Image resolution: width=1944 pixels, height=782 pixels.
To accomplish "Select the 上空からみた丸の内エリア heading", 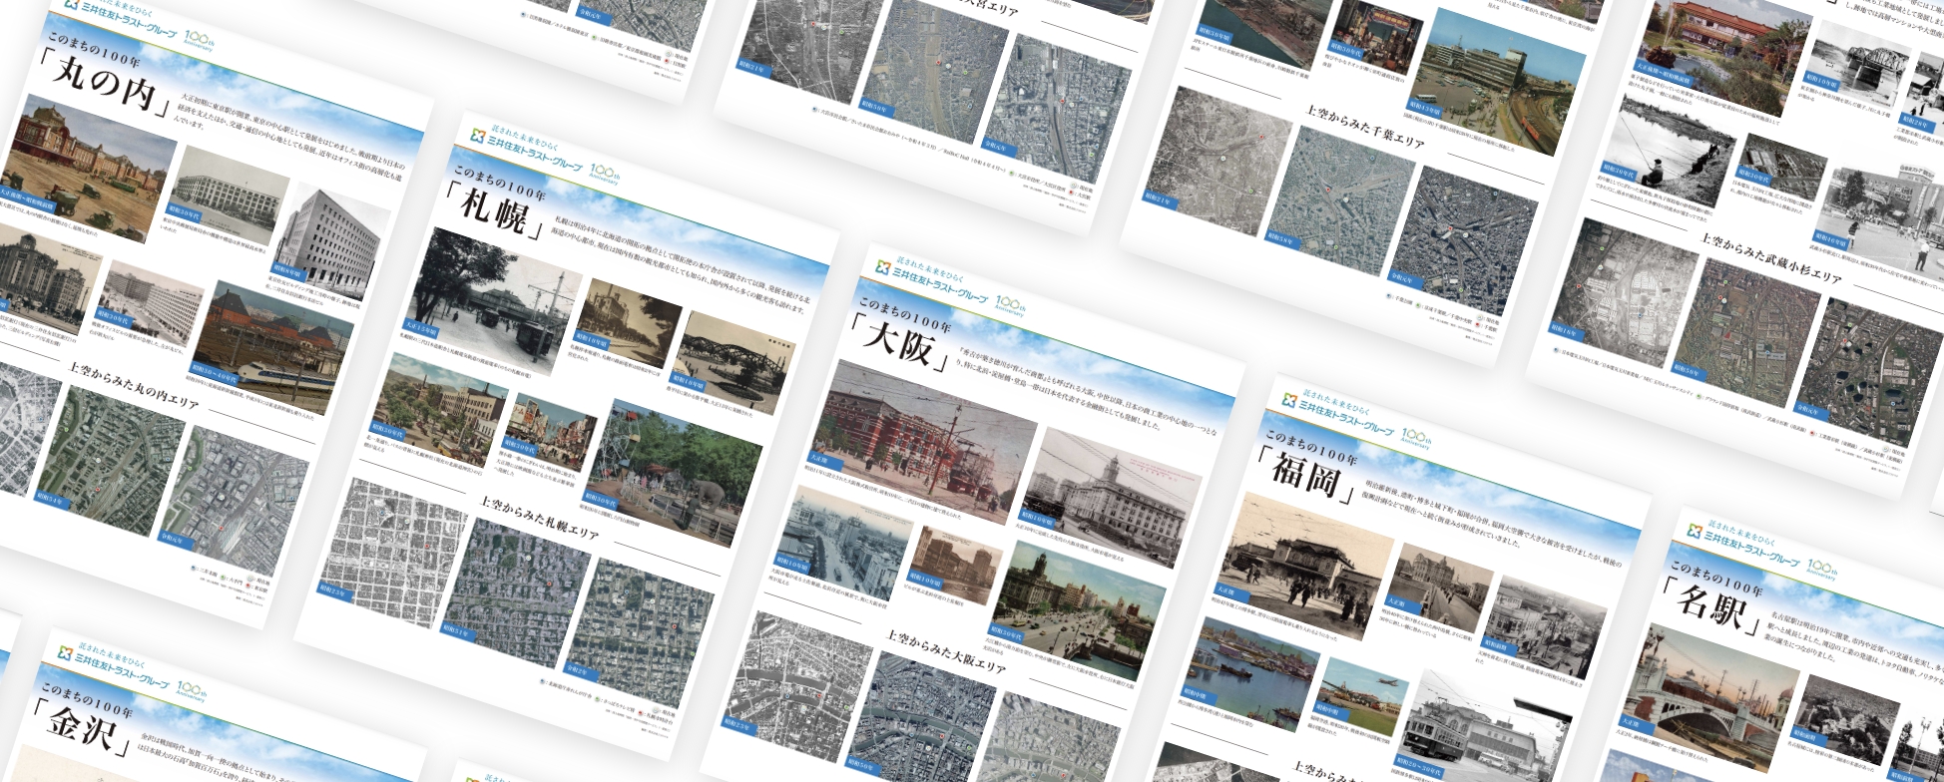I will point(133,387).
